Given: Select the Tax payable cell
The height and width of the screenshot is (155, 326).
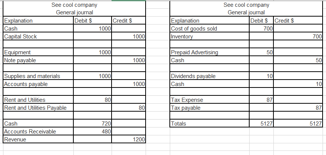Looking at the screenshot, I should pos(210,108).
